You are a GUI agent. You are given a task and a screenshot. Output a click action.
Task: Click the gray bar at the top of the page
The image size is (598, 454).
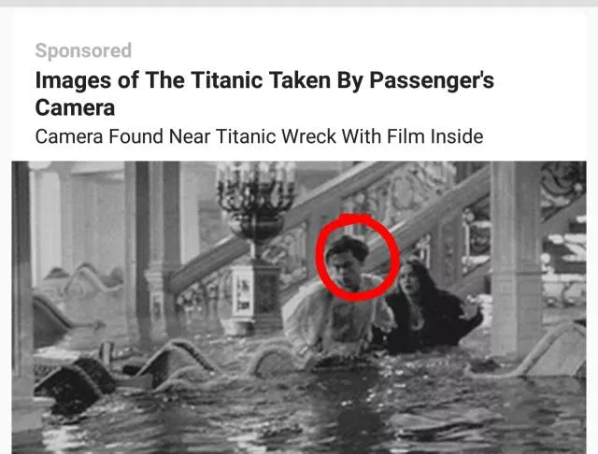299,3
